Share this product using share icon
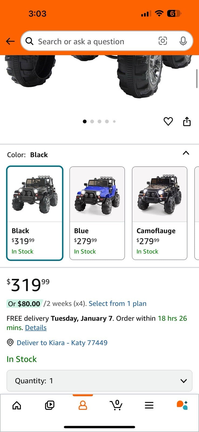This screenshot has width=199, height=432. (187, 122)
